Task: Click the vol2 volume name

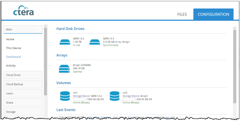Action: 125,93
